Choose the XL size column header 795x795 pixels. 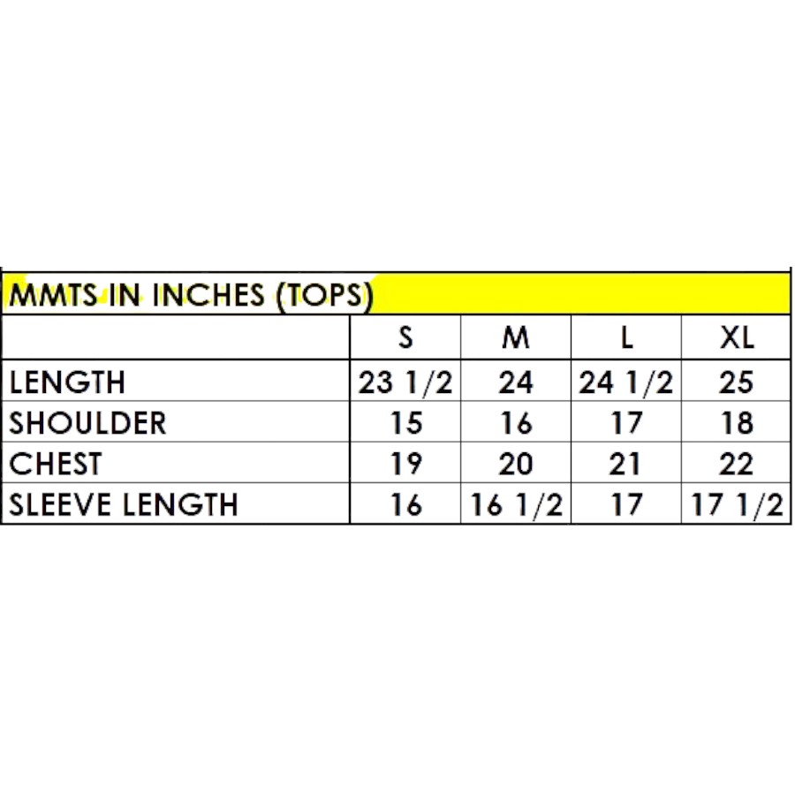point(737,337)
